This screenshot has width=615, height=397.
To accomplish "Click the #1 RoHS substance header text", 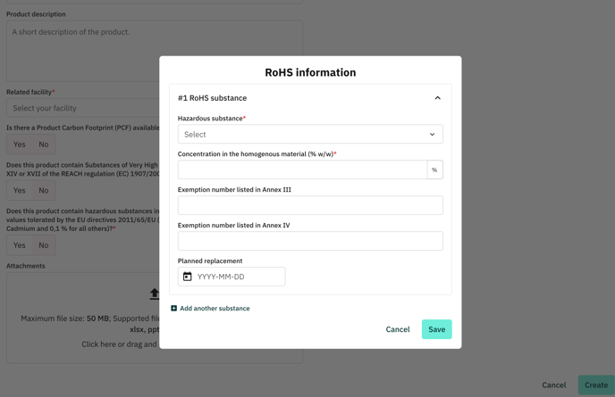I will click(212, 98).
